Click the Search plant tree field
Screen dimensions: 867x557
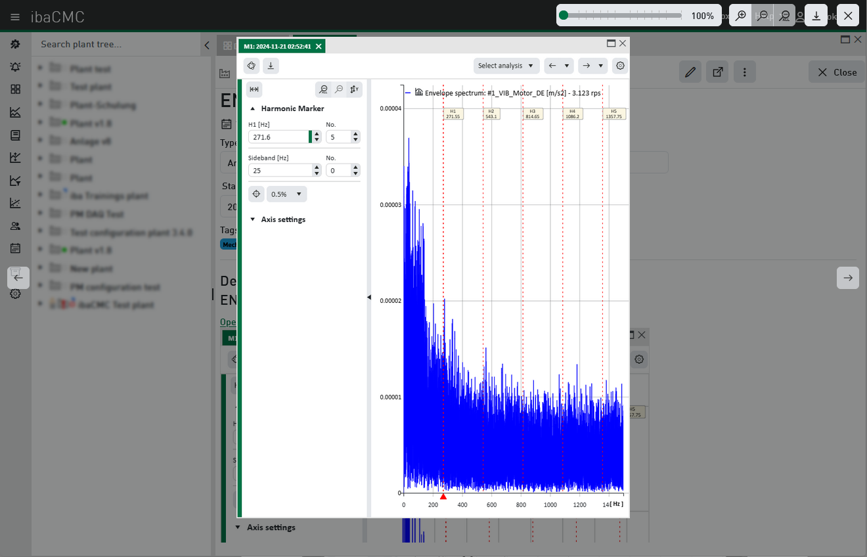(x=117, y=44)
